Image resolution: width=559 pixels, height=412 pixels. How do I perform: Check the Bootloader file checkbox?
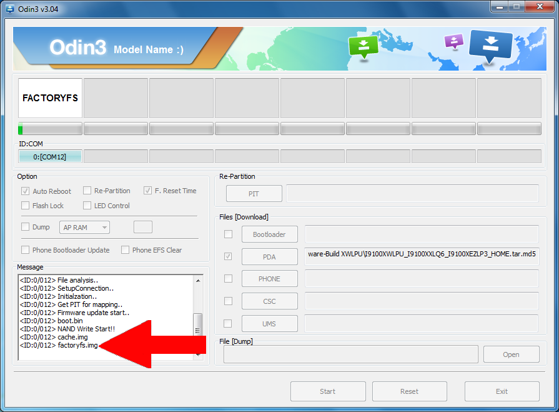point(228,234)
